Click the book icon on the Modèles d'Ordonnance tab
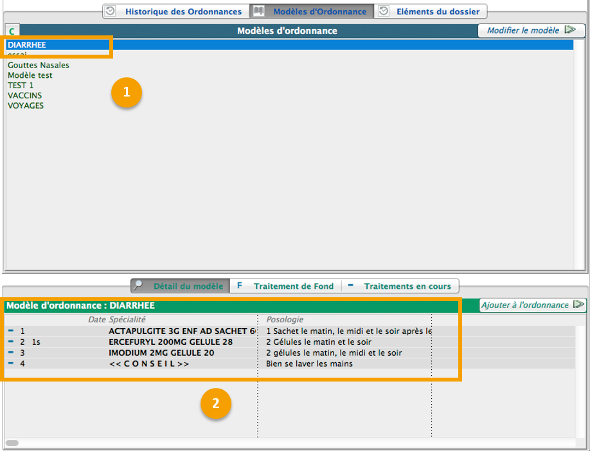The image size is (590, 451). [x=258, y=11]
